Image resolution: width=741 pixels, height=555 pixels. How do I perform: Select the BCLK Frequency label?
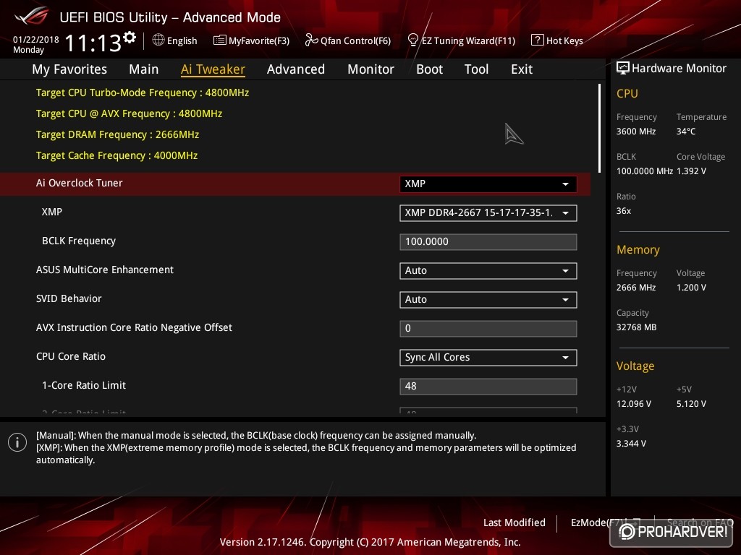pos(79,241)
